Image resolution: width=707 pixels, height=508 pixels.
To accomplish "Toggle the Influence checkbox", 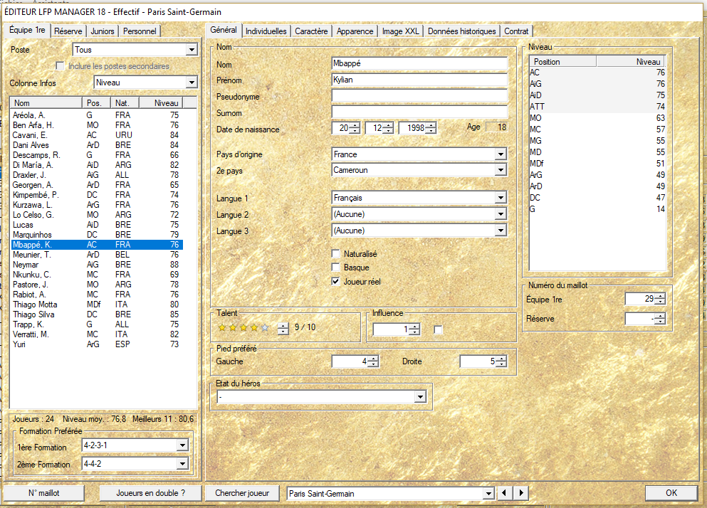I will [x=438, y=329].
